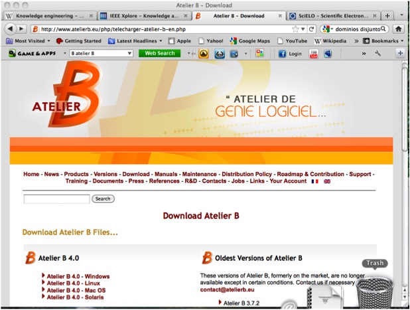Show more toolbar items with double chevron
The image size is (410, 310).
click(x=364, y=54)
